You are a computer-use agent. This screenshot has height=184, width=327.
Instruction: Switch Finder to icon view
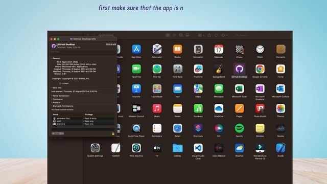point(168,35)
